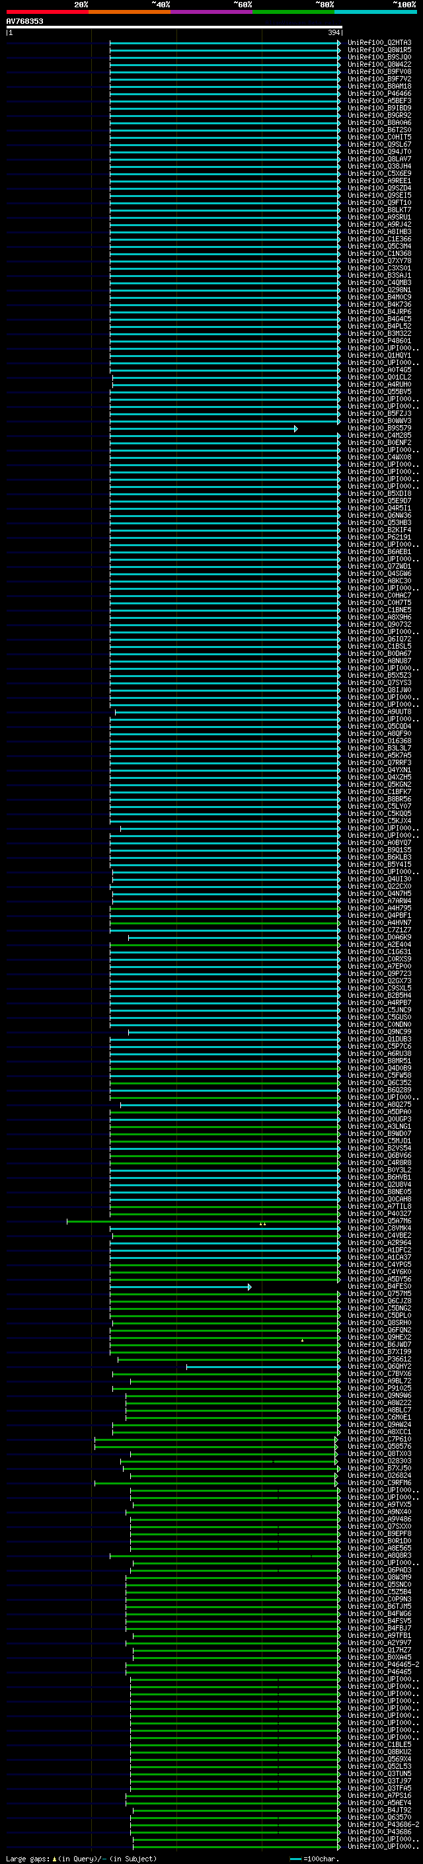
Task: Open the UniRef100_Q4UI30 entry
Action: click(x=379, y=879)
